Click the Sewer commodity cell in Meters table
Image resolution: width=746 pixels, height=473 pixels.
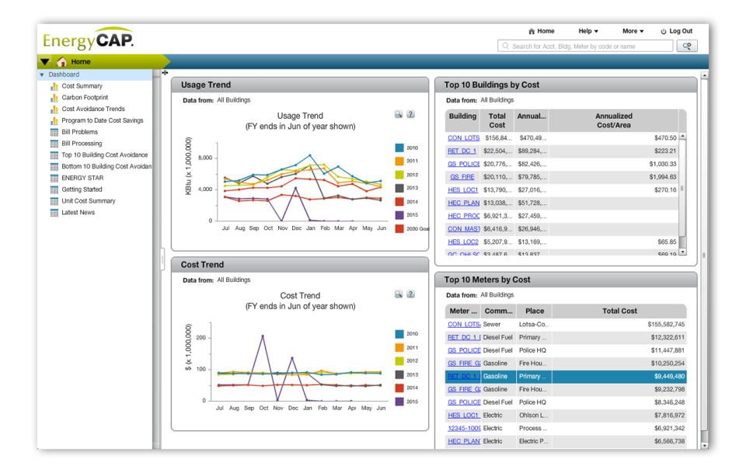(x=498, y=324)
